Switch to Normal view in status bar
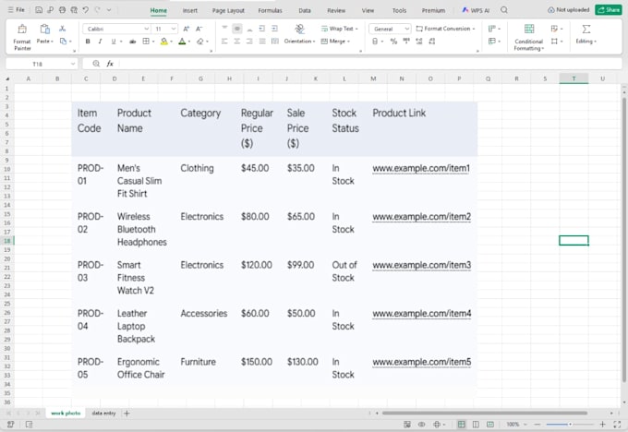 point(462,425)
